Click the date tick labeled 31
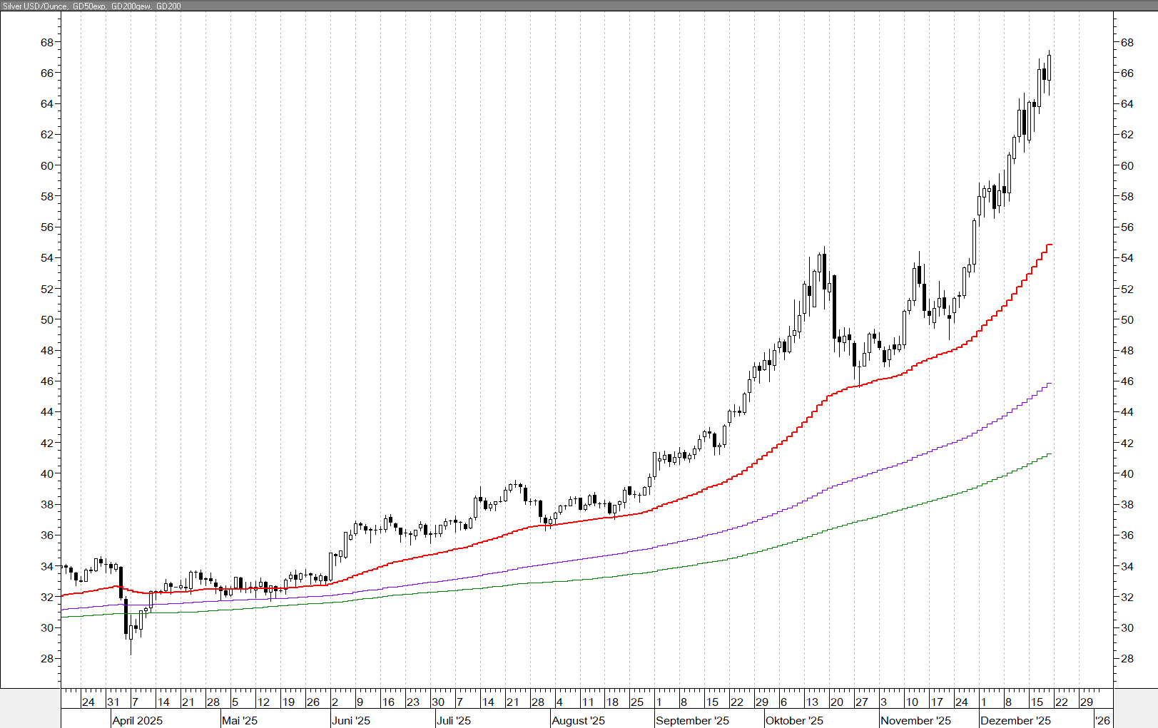The height and width of the screenshot is (728, 1158). (x=113, y=702)
